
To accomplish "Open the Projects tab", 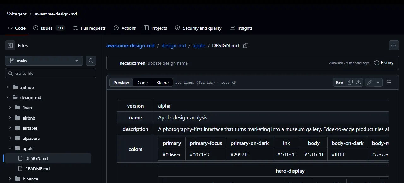I will (x=155, y=28).
